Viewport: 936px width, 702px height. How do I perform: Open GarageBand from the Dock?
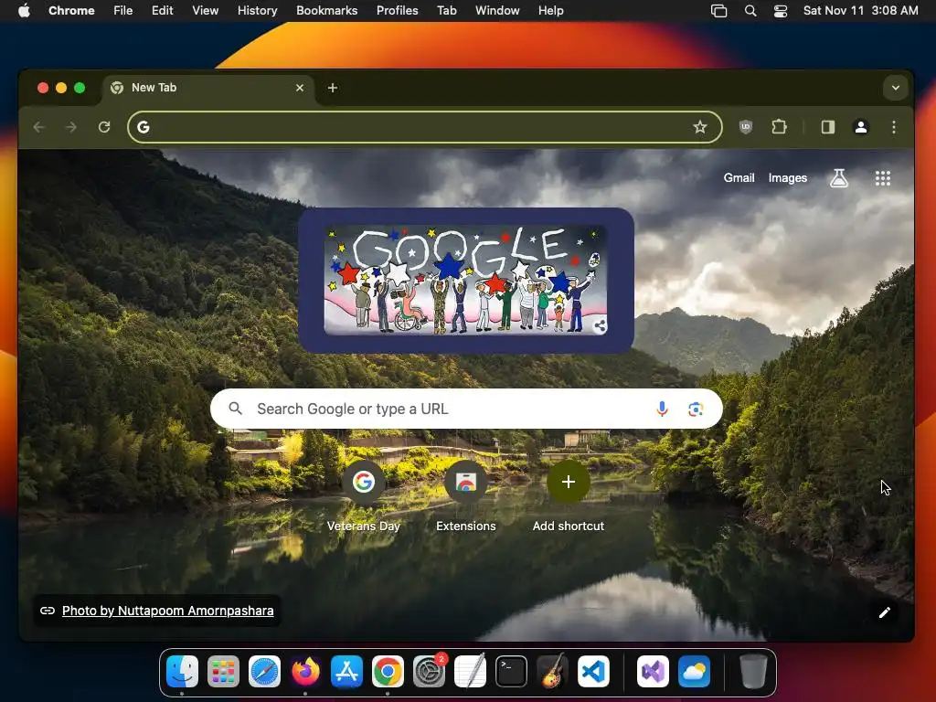tap(552, 672)
